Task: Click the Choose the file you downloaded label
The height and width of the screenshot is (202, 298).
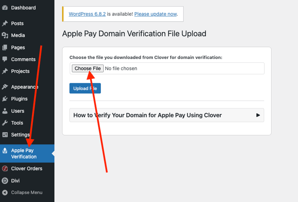Action: (x=146, y=58)
